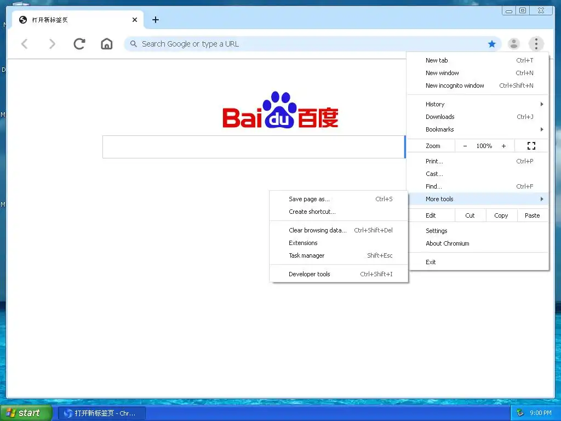Click the magnifier icon in address bar
This screenshot has width=561, height=421.
(x=134, y=44)
